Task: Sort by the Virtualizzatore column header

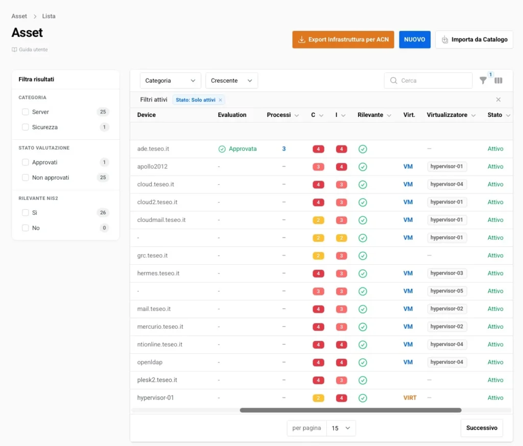Action: point(451,115)
